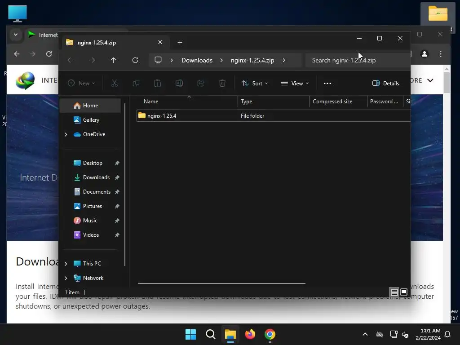Click the Downloads breadcrumb segment
Viewport: 460px width, 345px height.
197,60
